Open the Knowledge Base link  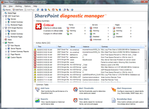pos(124,99)
